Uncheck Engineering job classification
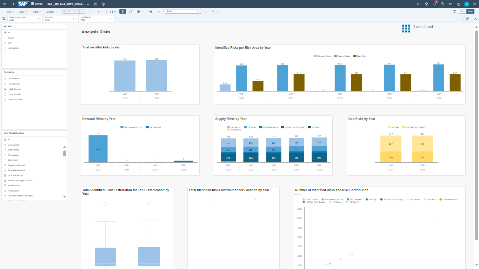 click(x=5, y=150)
